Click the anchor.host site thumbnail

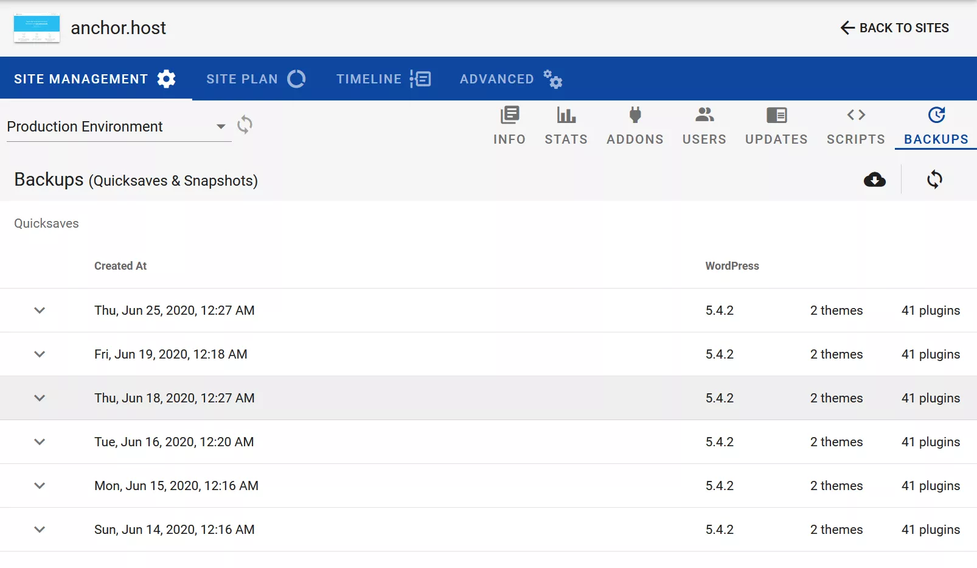(37, 28)
